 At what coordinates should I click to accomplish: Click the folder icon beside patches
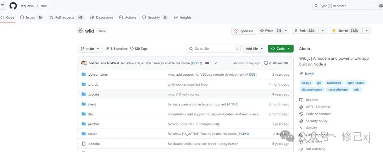click(x=84, y=124)
